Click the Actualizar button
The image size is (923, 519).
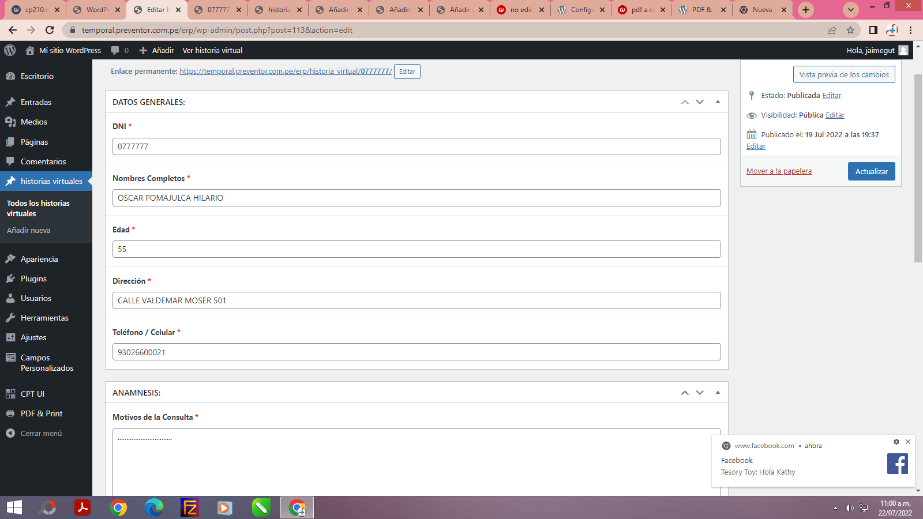coord(871,171)
